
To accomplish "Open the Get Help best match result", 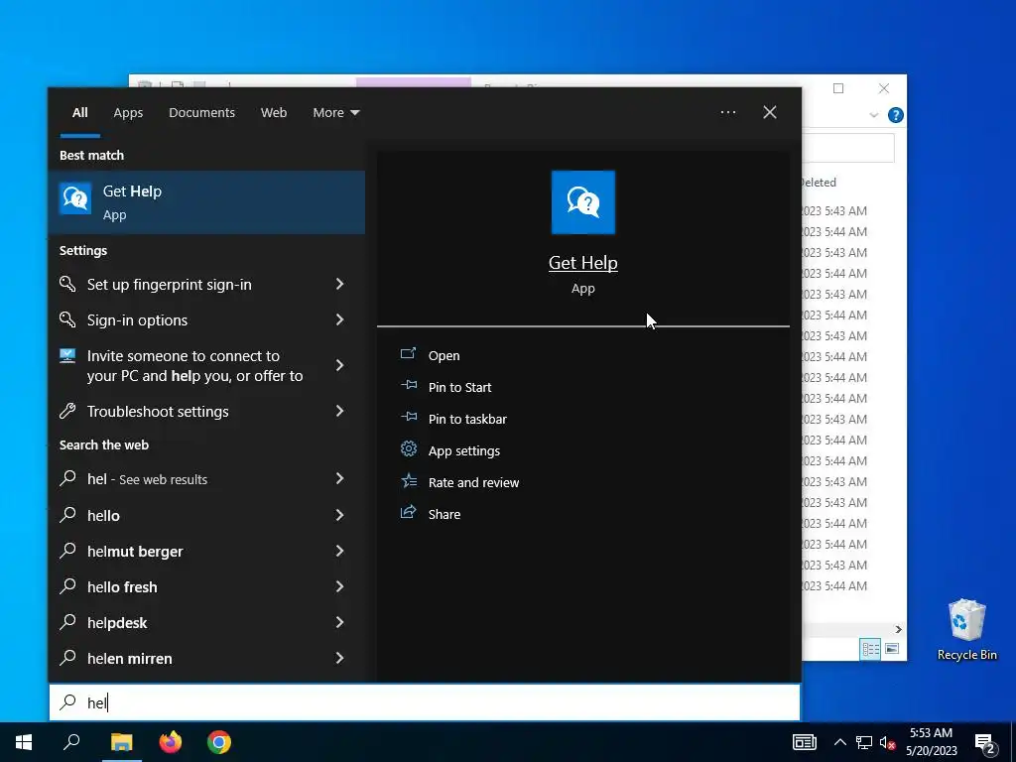I will 206,202.
